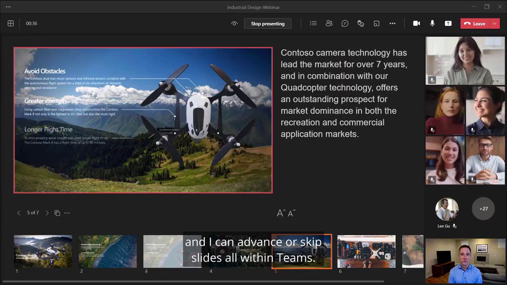507x285 pixels.
Task: Show the +27 additional participants
Action: click(x=483, y=209)
